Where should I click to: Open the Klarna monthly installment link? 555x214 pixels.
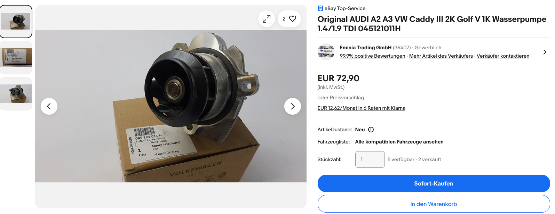tap(361, 108)
